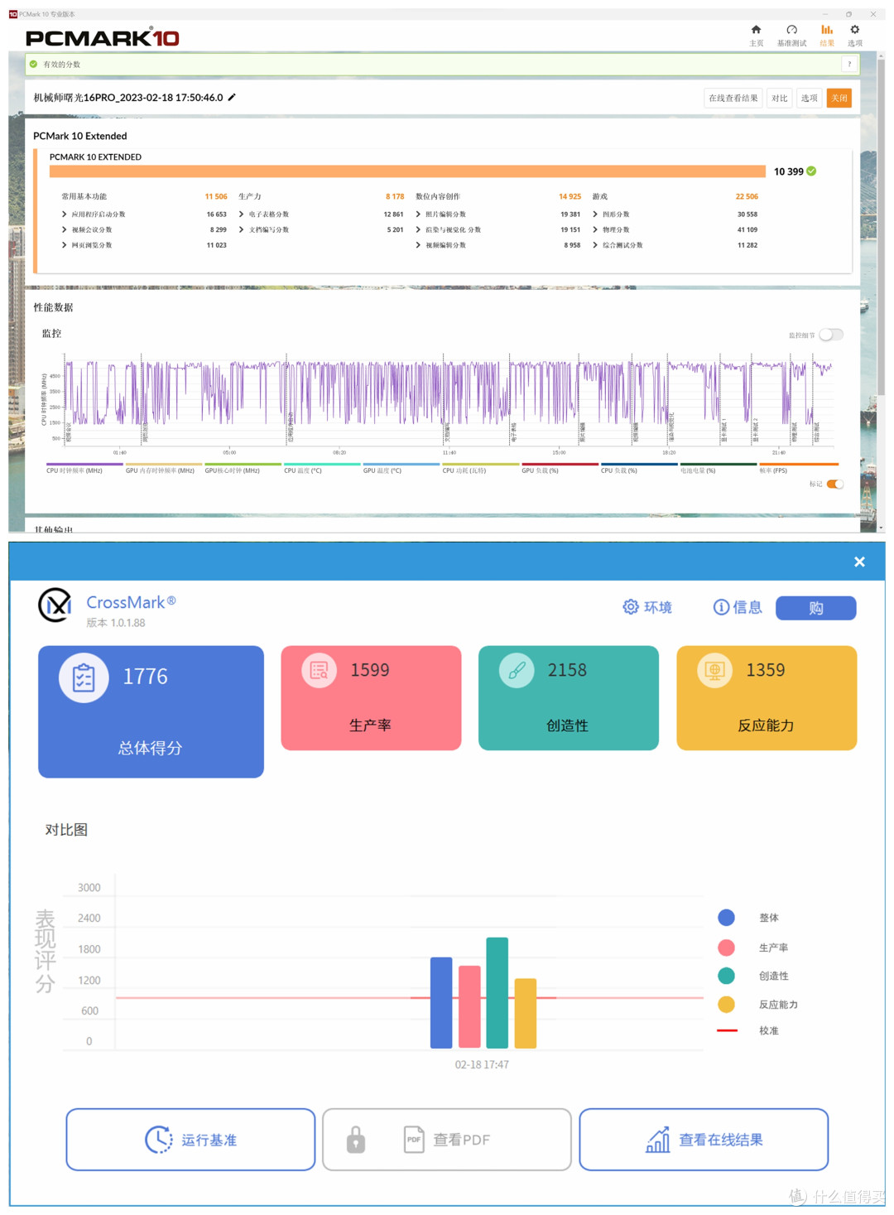Click the teal creativity bar in chart
894x1215 pixels.
(497, 992)
